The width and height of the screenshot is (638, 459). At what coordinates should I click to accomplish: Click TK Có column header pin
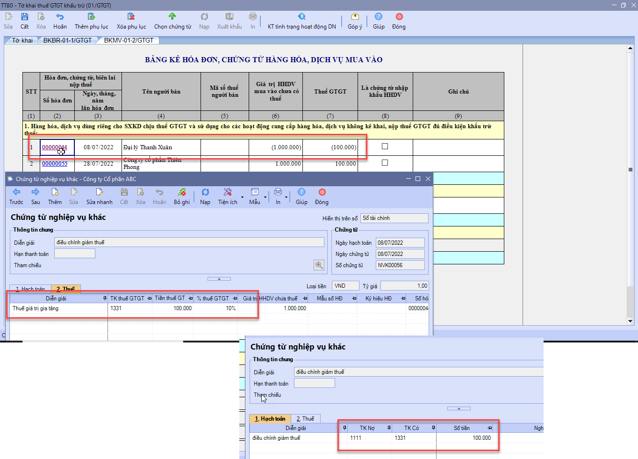pyautogui.click(x=433, y=428)
